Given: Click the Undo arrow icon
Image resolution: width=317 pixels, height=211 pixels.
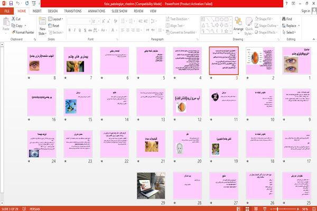Looking at the screenshot, I should [x=18, y=3].
